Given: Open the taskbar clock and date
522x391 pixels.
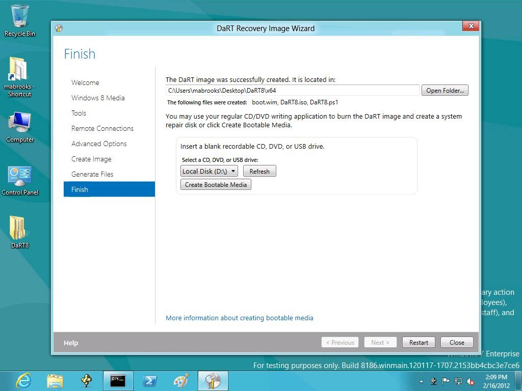Looking at the screenshot, I should [x=496, y=381].
